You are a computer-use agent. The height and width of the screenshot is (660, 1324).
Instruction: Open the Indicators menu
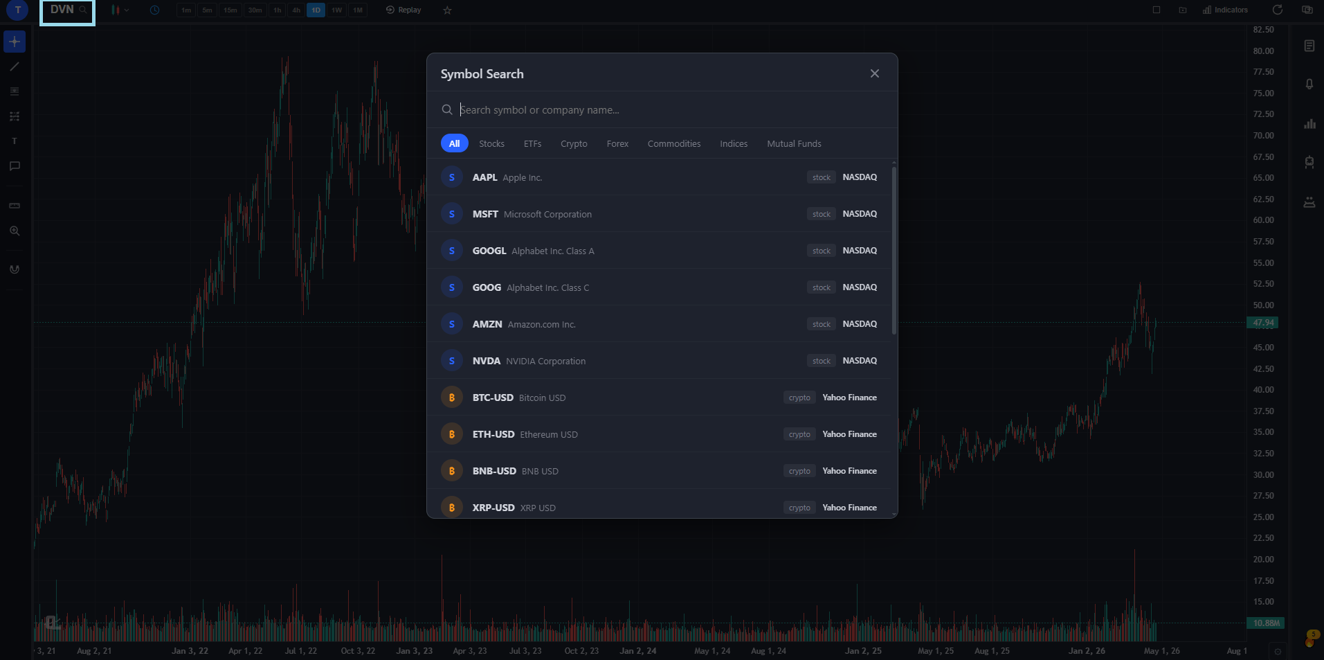1225,10
